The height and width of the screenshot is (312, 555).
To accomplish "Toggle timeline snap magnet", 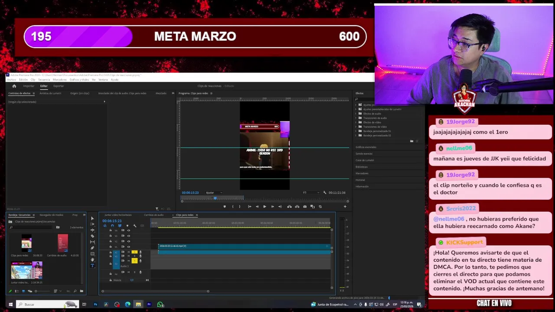I will [112, 226].
